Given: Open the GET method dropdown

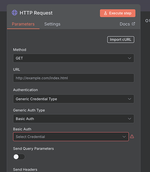Looking at the screenshot, I should [x=74, y=58].
